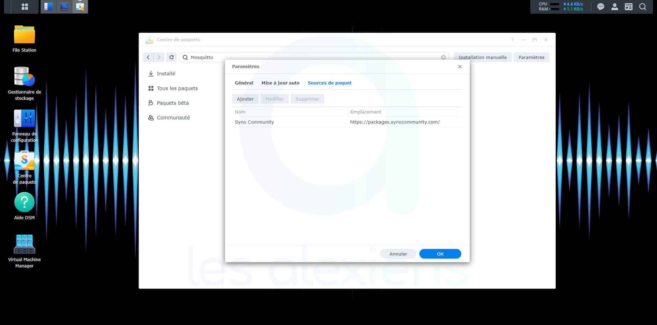The height and width of the screenshot is (325, 657).
Task: Click the Supprimer button
Action: pos(308,99)
